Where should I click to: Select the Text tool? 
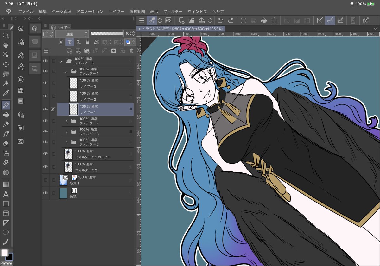(x=6, y=194)
